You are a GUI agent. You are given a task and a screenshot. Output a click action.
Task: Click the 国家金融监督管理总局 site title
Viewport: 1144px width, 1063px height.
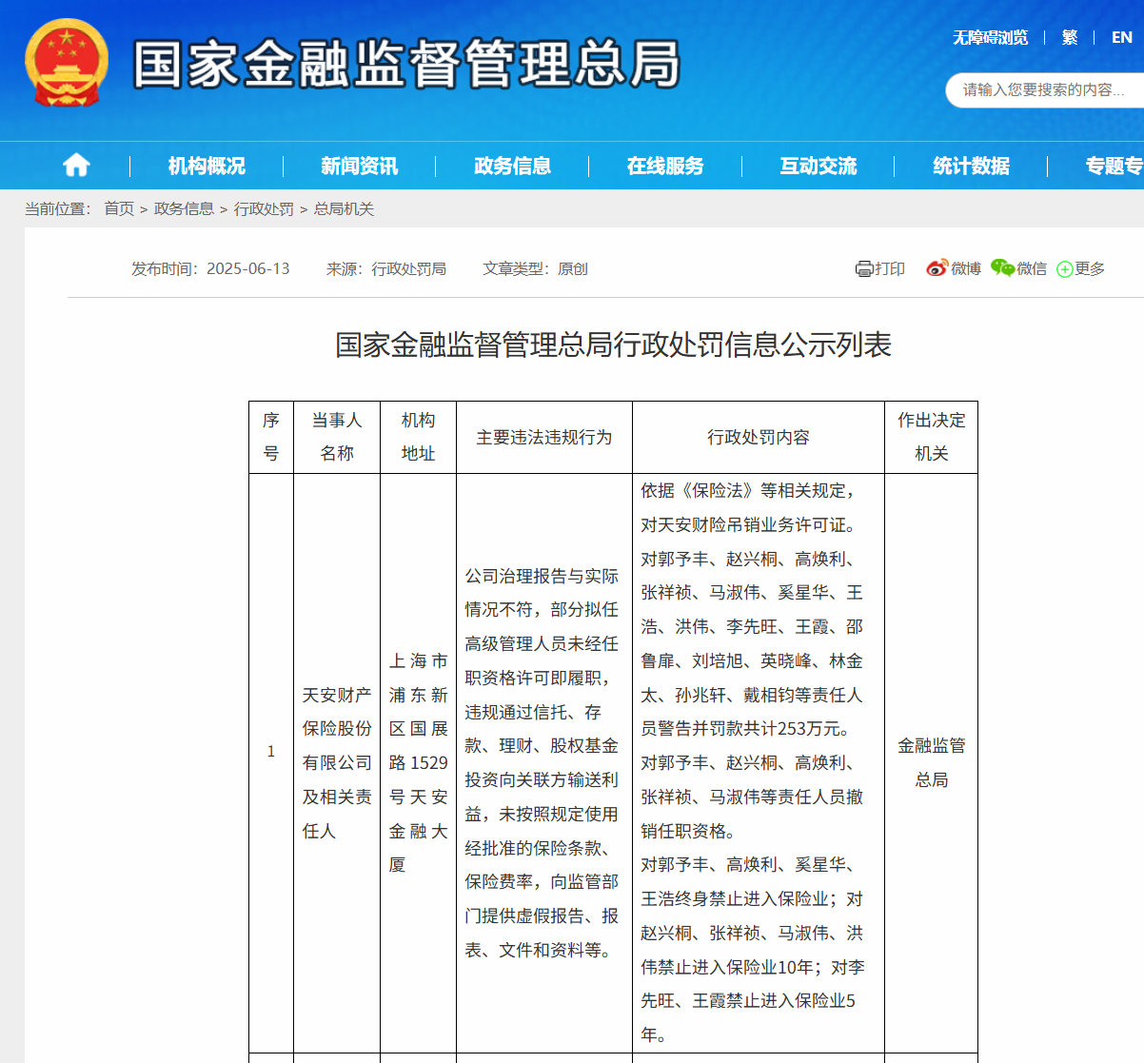coord(406,65)
